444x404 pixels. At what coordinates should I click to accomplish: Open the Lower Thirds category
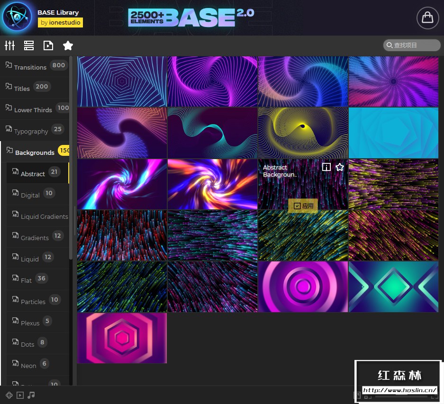pyautogui.click(x=35, y=109)
